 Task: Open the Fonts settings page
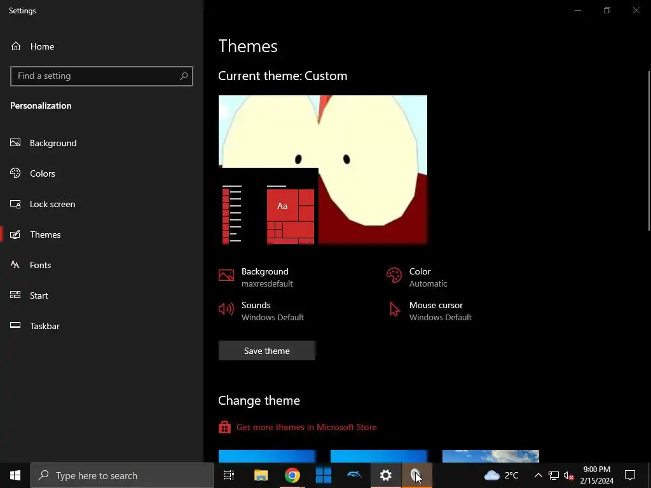[102, 265]
